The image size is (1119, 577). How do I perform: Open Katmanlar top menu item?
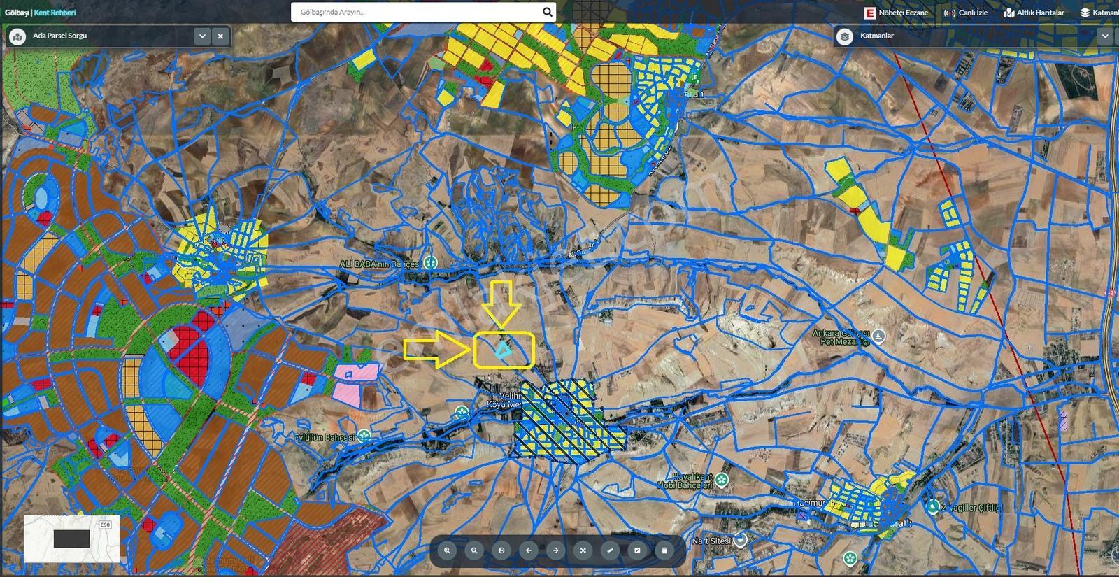(1099, 13)
